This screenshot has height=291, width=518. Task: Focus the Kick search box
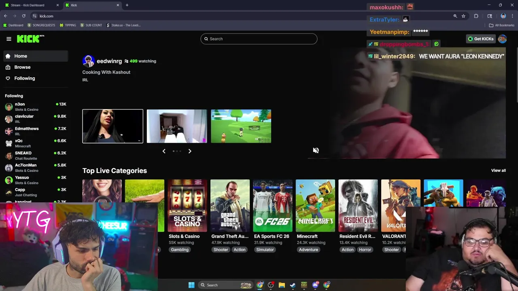pos(259,39)
